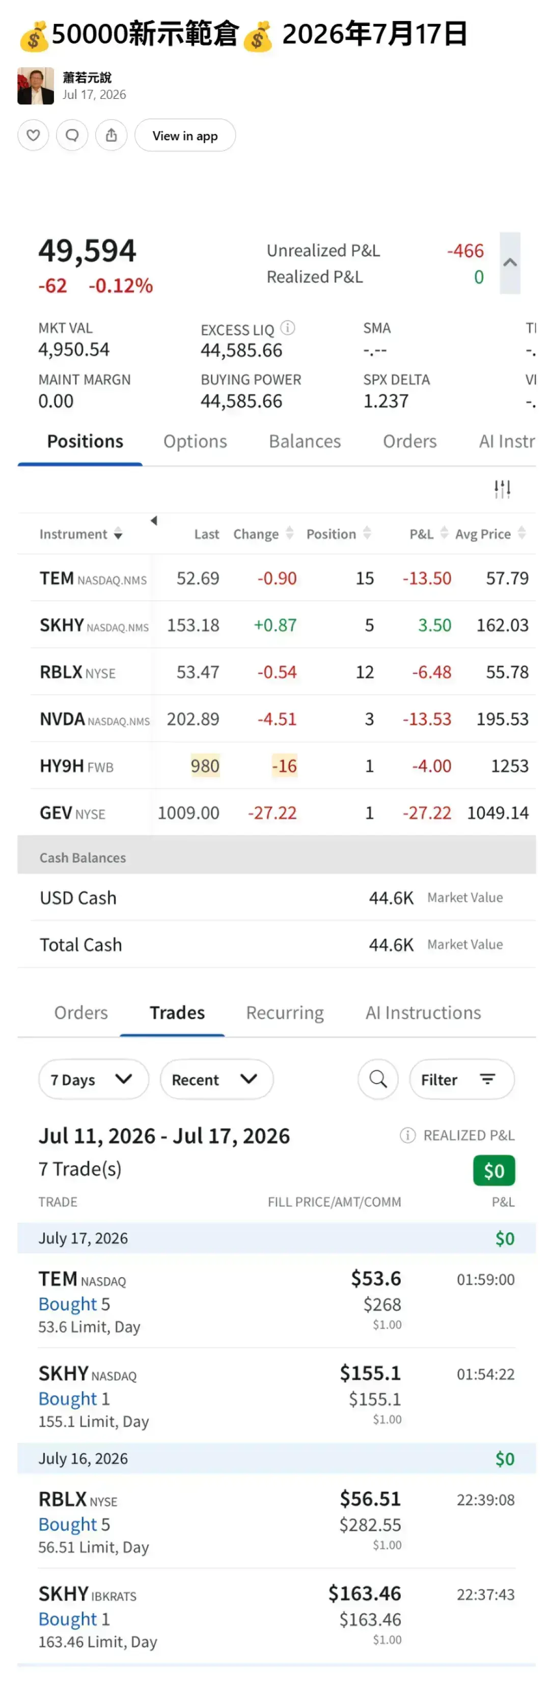The image size is (550, 1701).
Task: Click the Excess Liq info icon
Action: coord(288,327)
